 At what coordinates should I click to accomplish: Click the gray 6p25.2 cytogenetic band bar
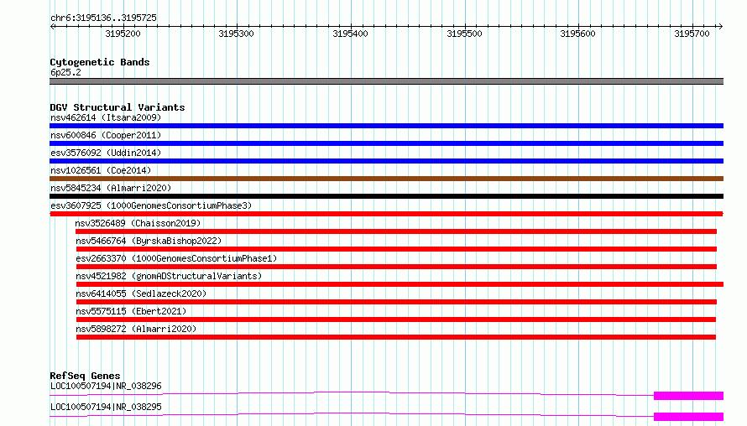[x=386, y=81]
